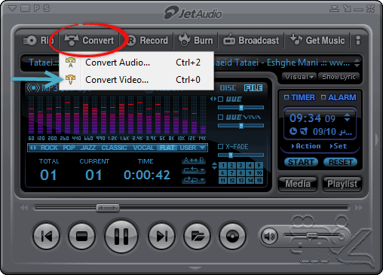The width and height of the screenshot is (383, 275).
Task: Select track number 15 in grid
Action: (x=259, y=180)
